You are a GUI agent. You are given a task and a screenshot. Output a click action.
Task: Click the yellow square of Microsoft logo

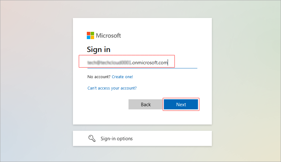[x=92, y=37]
